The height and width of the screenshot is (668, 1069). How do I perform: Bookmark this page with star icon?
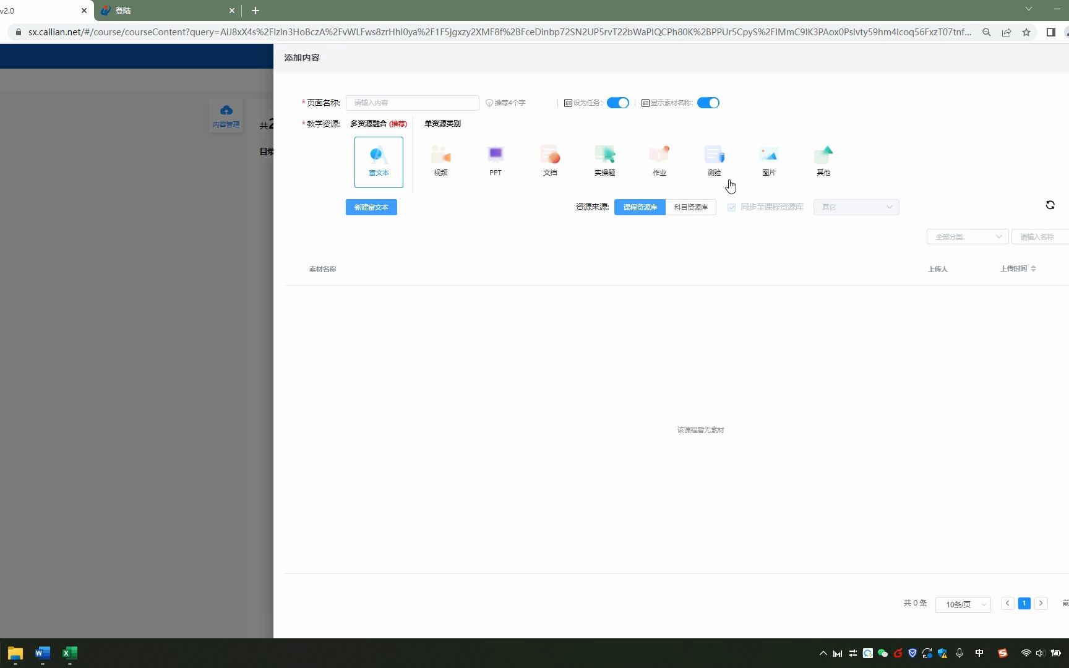1026,32
